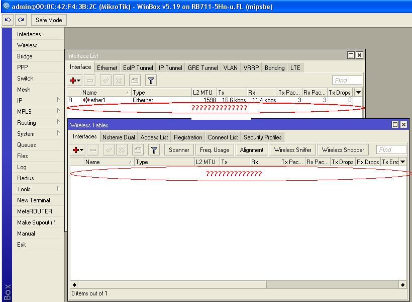
Task: Enable selected interface using the checkmark icon
Action: 106,80
